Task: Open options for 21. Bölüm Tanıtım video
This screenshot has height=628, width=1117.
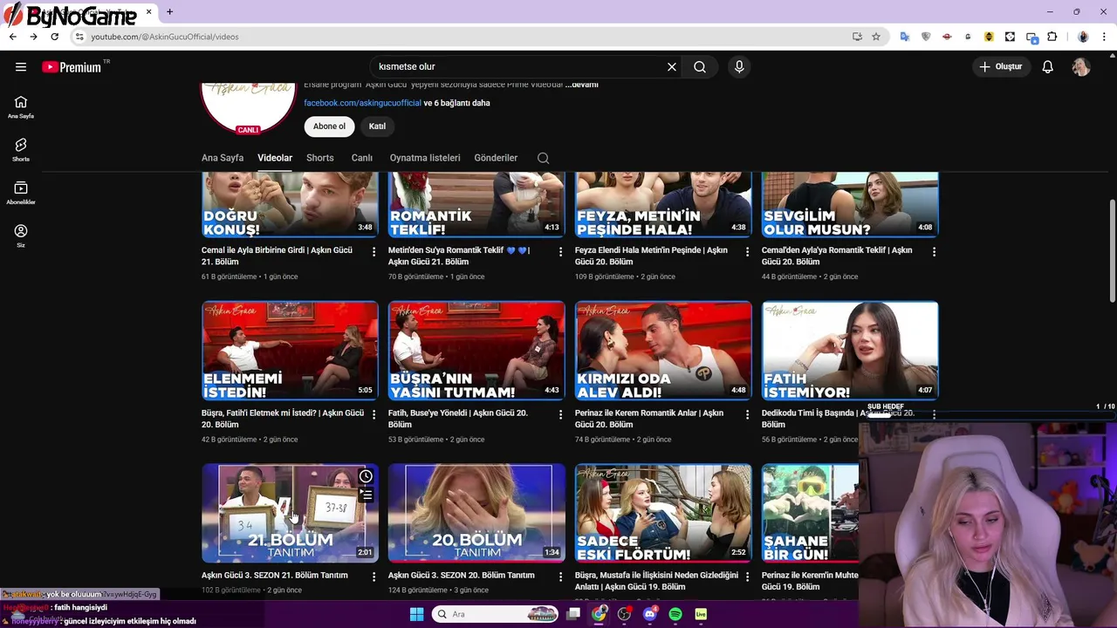Action: (373, 577)
